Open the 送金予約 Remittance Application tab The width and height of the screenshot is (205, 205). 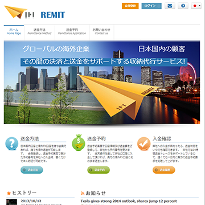click(x=72, y=32)
